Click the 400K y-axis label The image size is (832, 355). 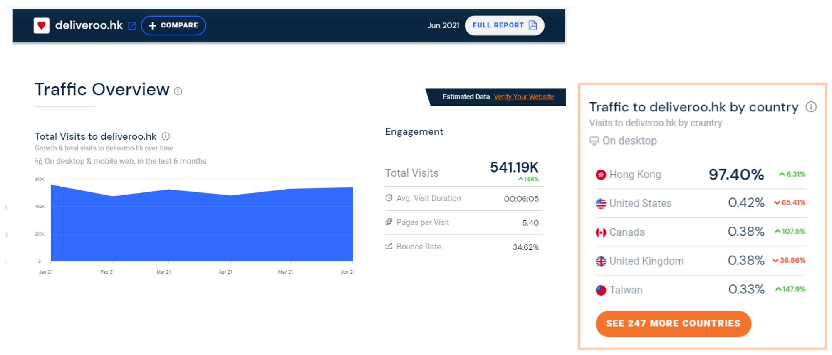click(40, 207)
